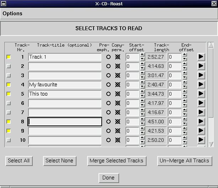218x188 pixels.
Task: Toggle the copy-permitted icon for track 5
Action: (x=118, y=94)
